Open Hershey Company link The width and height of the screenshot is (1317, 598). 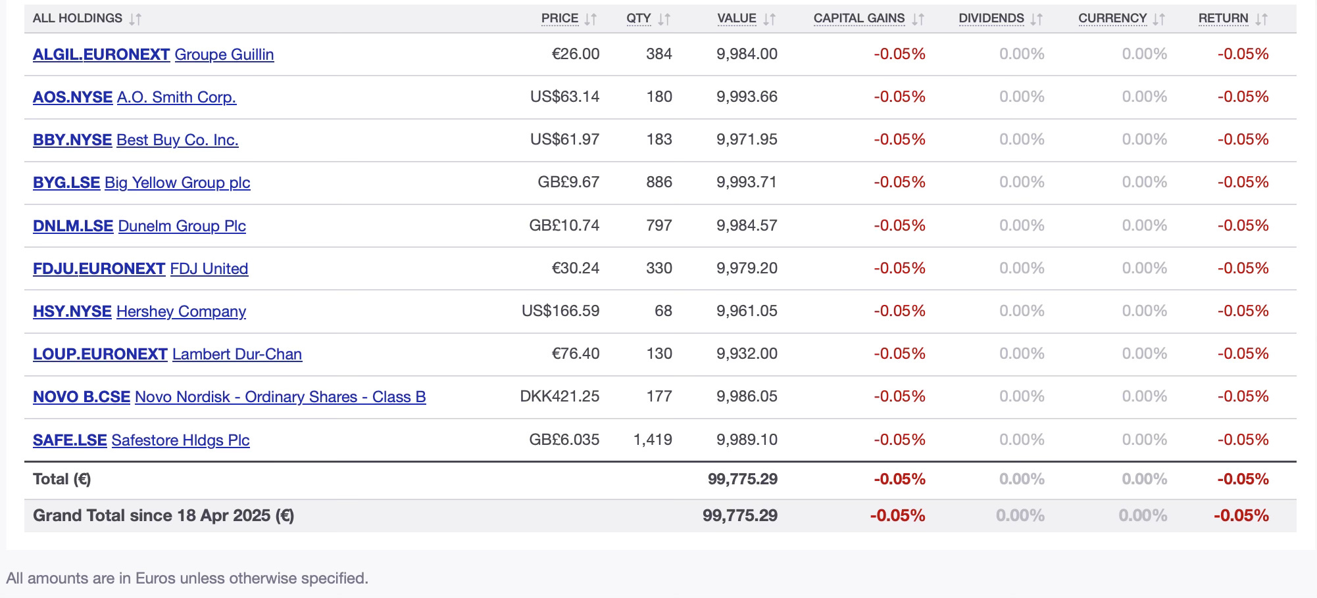coord(181,311)
